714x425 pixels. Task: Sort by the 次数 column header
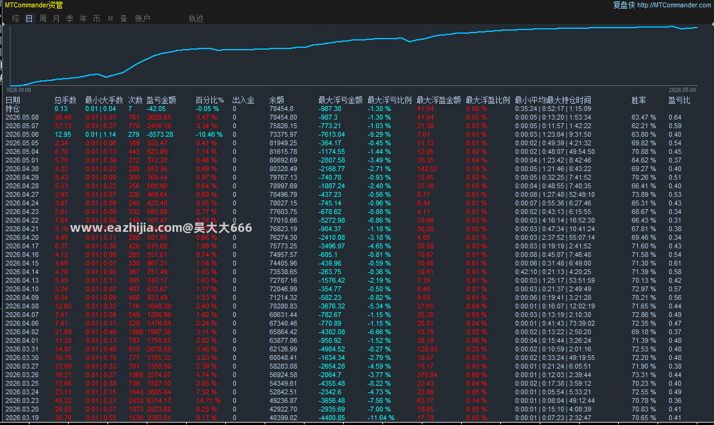(x=135, y=100)
